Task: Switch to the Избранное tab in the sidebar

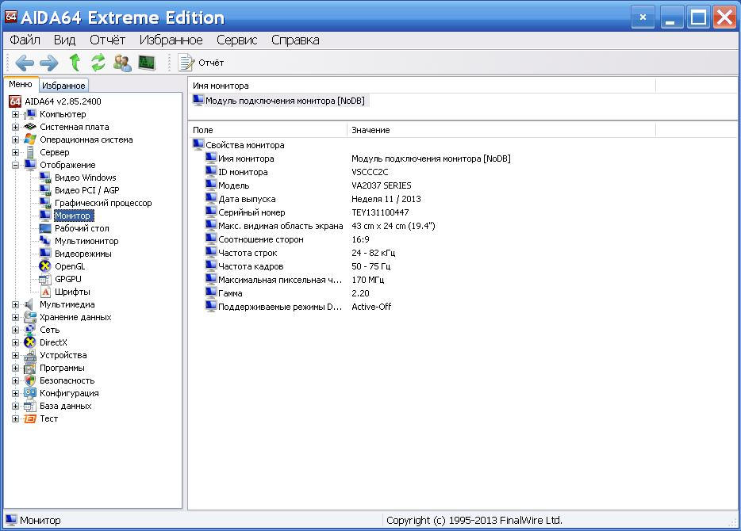Action: [63, 86]
